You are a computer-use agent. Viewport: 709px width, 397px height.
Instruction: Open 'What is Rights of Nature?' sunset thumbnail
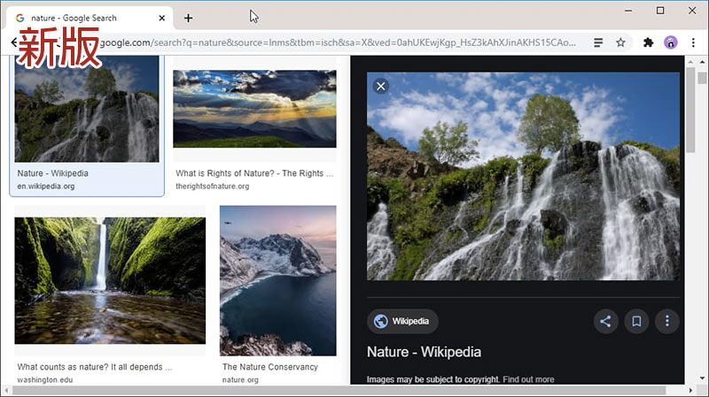(254, 109)
